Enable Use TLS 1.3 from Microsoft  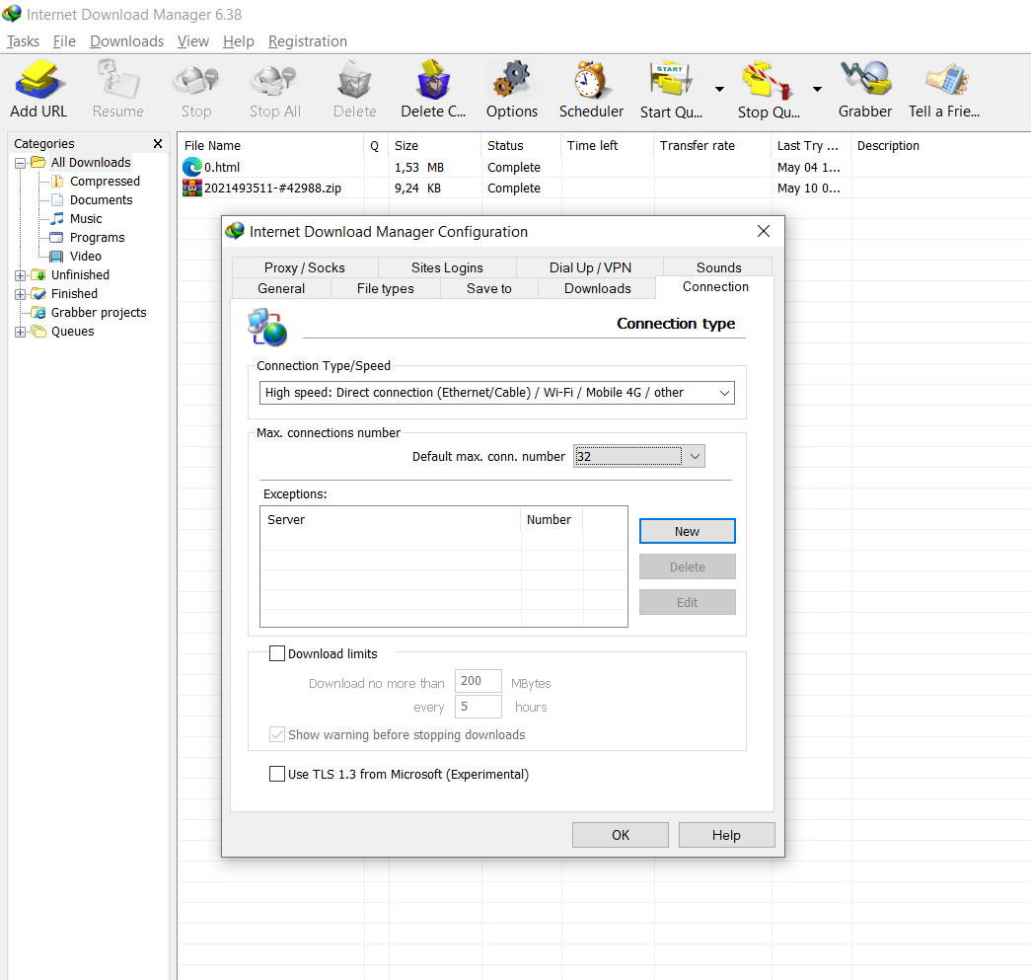(277, 774)
